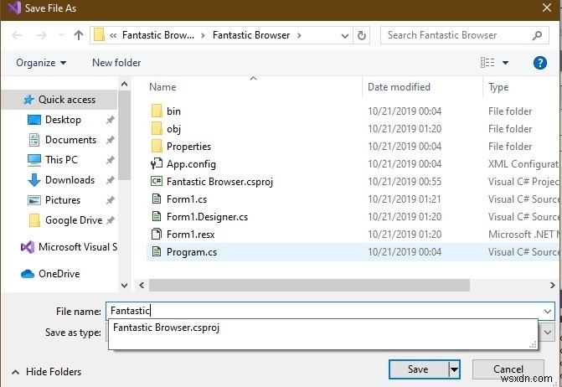562x387 pixels.
Task: Click the Properties folder icon
Action: (157, 147)
